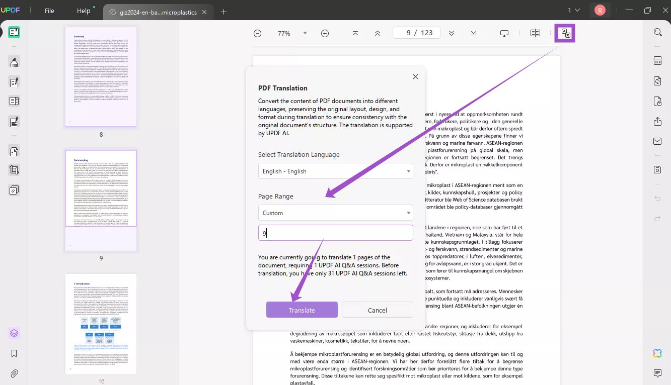The height and width of the screenshot is (385, 671).
Task: Open the Page tools icon in left sidebar
Action: coord(14,151)
